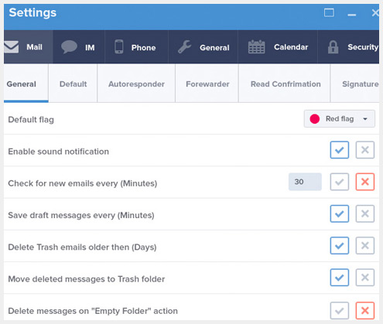Select the Security padlock icon
Viewport: 383px width, 324px height.
333,47
